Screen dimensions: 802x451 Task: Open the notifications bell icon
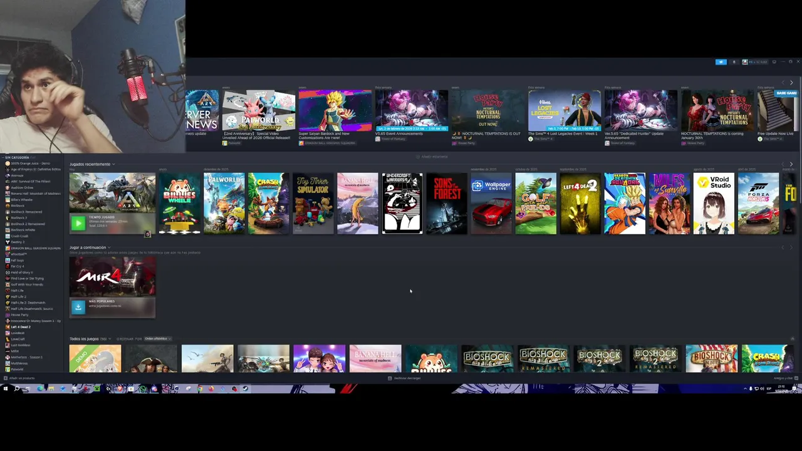[734, 62]
